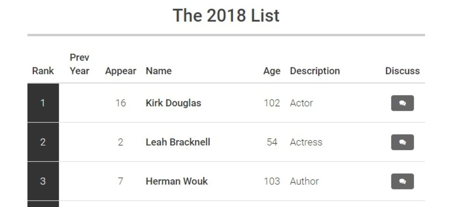463x207 pixels.
Task: Open discussion for Leah Bracknell
Action: click(402, 142)
